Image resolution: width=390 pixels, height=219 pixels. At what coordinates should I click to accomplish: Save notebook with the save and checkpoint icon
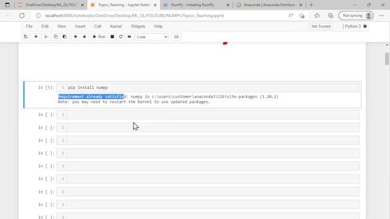(26, 36)
